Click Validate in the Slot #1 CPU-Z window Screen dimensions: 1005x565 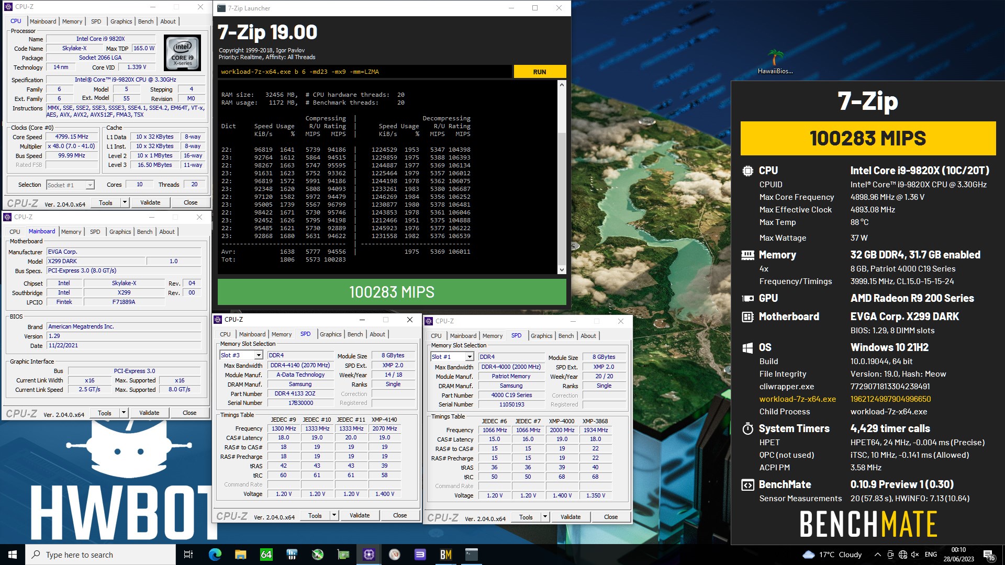[571, 517]
